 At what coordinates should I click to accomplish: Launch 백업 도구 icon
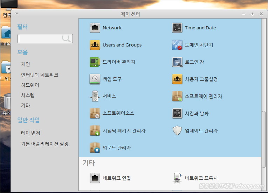[95, 79]
